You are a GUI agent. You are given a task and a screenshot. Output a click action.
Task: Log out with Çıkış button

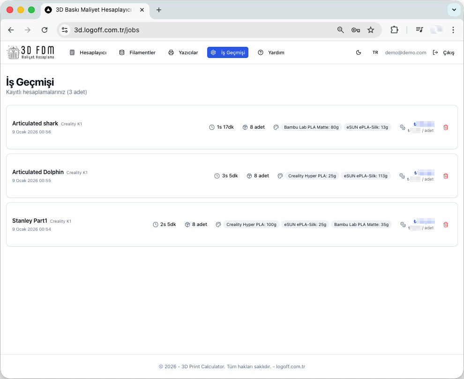pyautogui.click(x=443, y=53)
